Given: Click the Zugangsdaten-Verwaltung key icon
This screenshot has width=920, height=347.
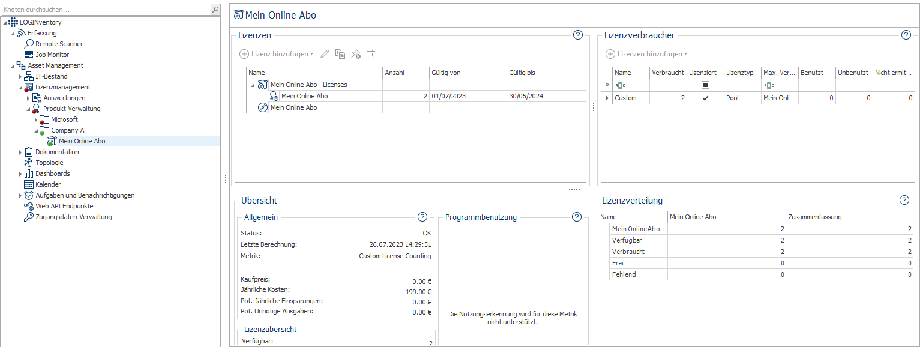Looking at the screenshot, I should [29, 217].
